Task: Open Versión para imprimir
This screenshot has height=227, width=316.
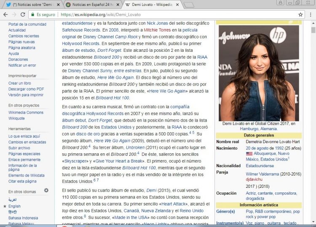Action: click(x=26, y=95)
